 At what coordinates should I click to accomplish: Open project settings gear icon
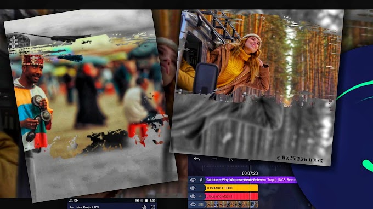click(x=144, y=207)
